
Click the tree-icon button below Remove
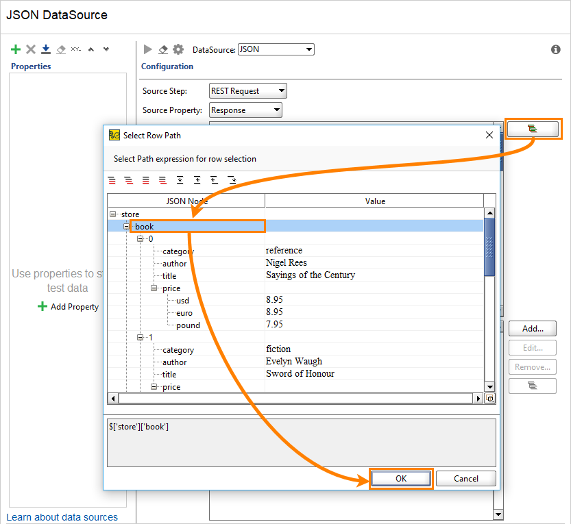(x=533, y=386)
